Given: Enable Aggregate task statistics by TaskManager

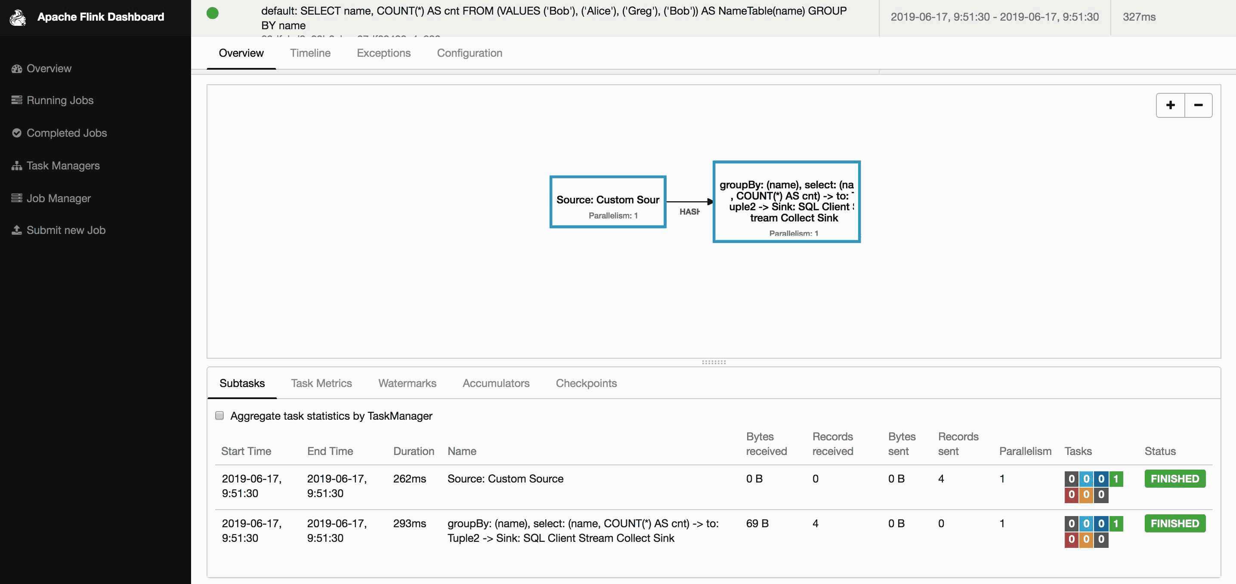Looking at the screenshot, I should [219, 415].
